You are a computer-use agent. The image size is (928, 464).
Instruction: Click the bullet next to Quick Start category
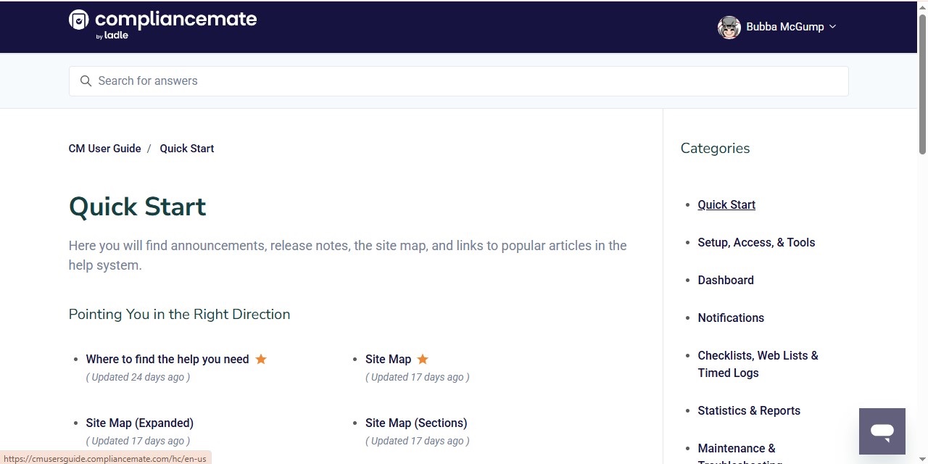tap(687, 205)
